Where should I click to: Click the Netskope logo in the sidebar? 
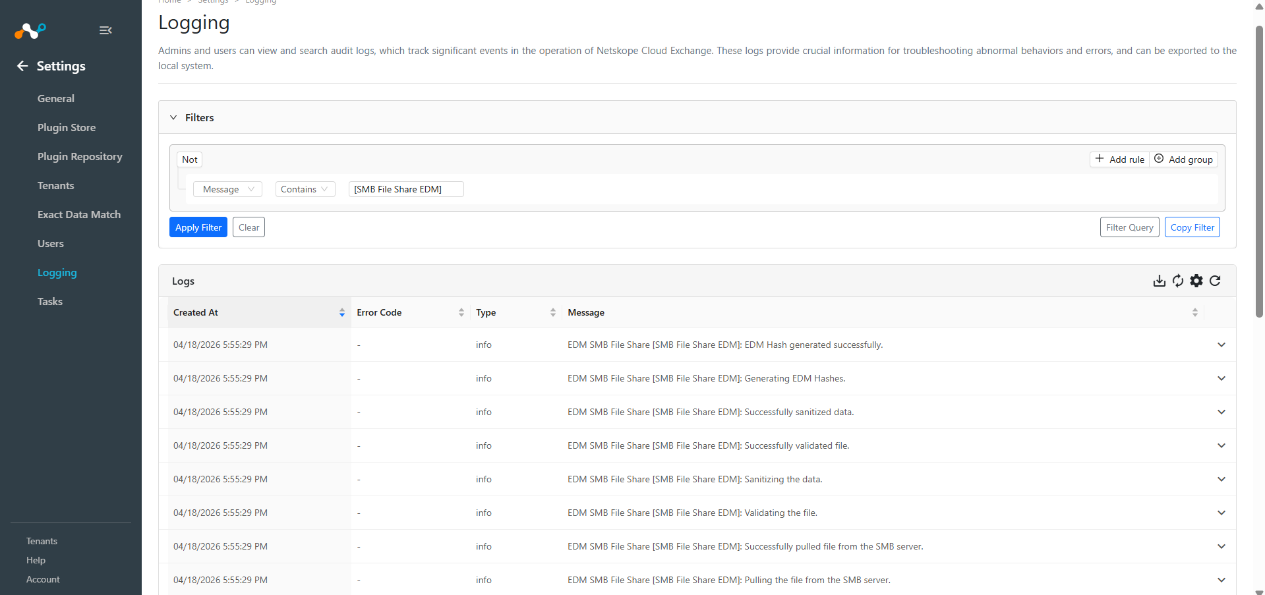[x=30, y=30]
